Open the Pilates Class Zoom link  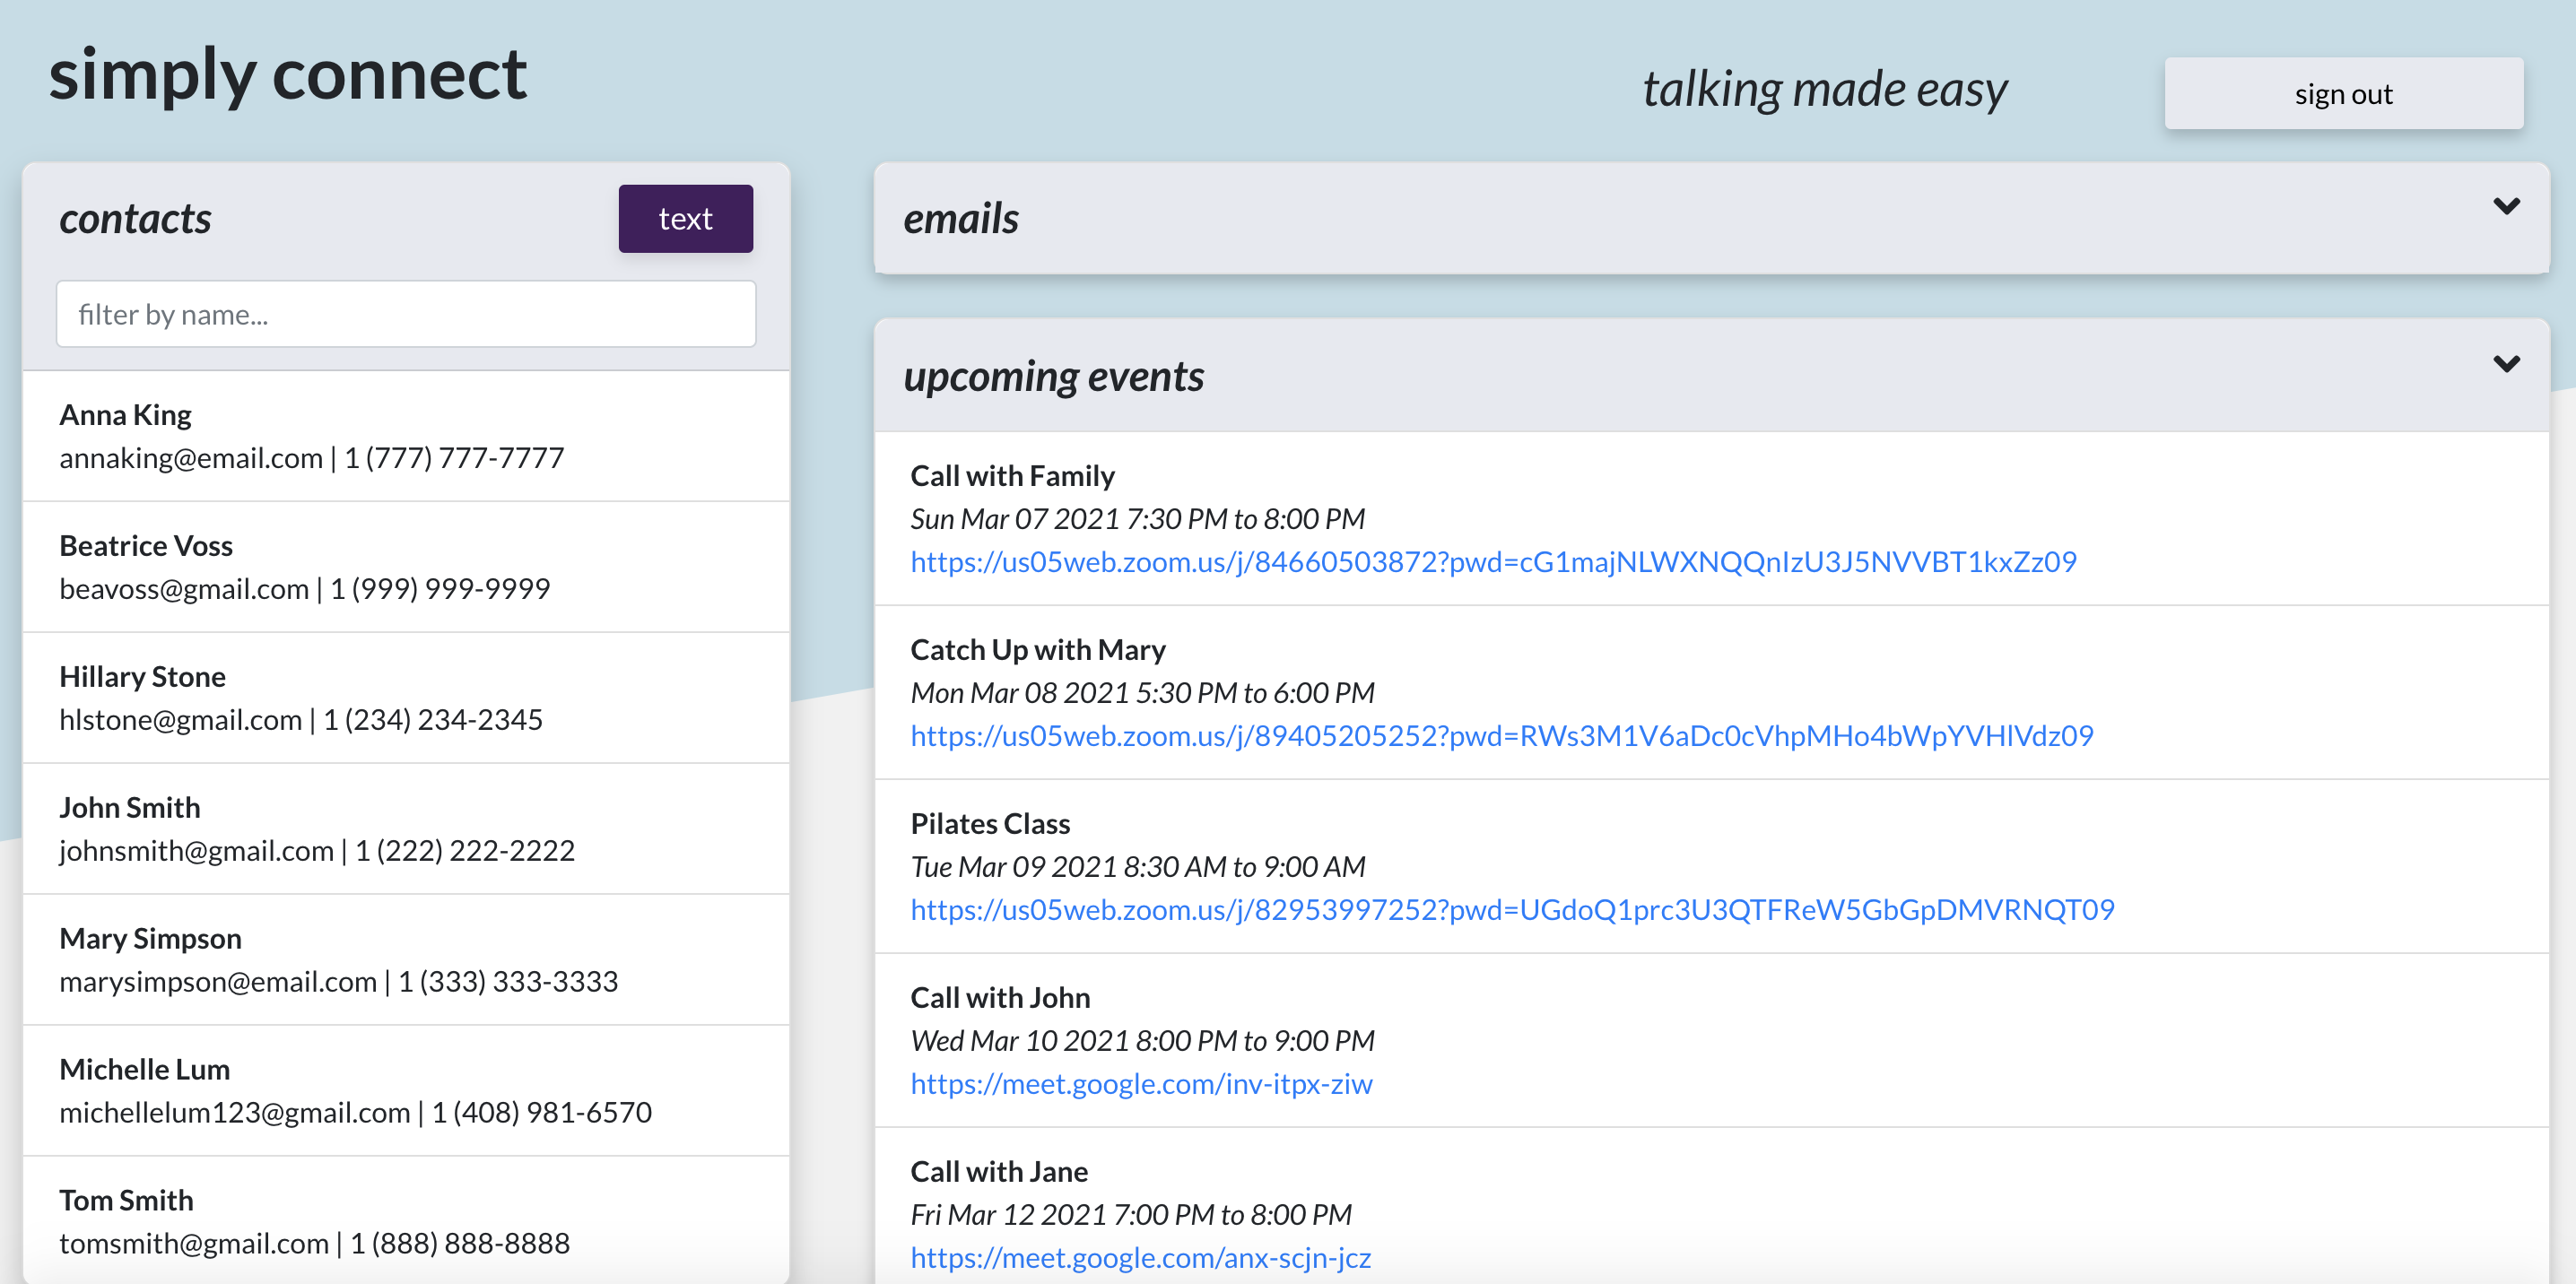1512,910
